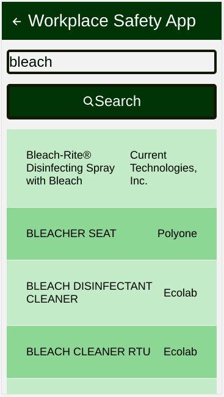
Task: Click the Polyone manufacturer name
Action: (177, 233)
